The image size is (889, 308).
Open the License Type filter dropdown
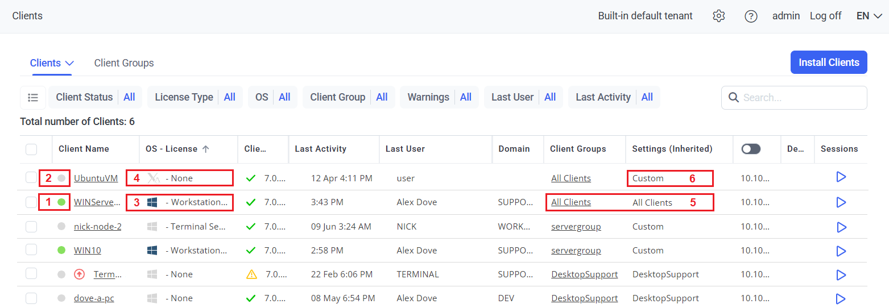pos(195,97)
